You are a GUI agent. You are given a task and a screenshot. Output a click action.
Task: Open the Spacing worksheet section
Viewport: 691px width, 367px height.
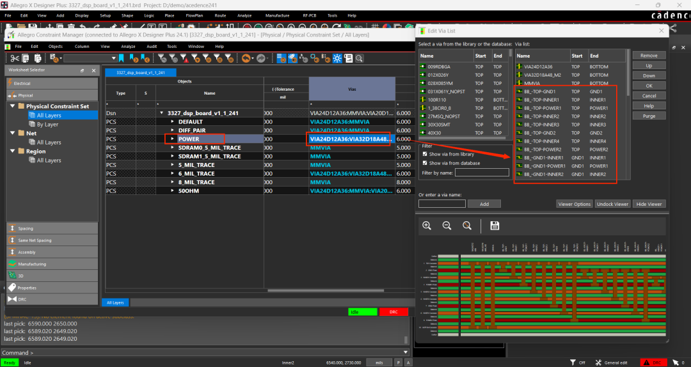52,228
